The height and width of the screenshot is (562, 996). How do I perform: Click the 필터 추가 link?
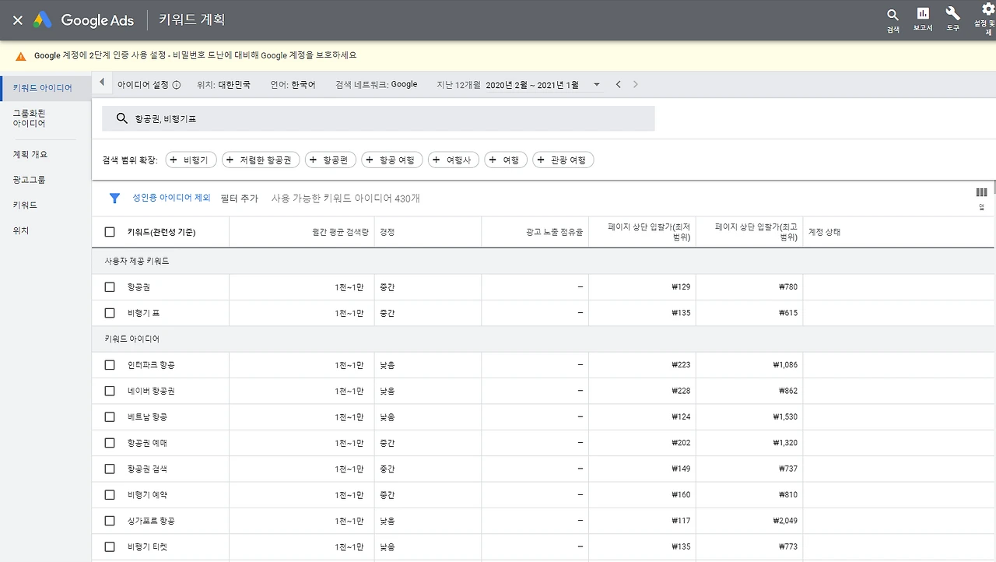[240, 198]
